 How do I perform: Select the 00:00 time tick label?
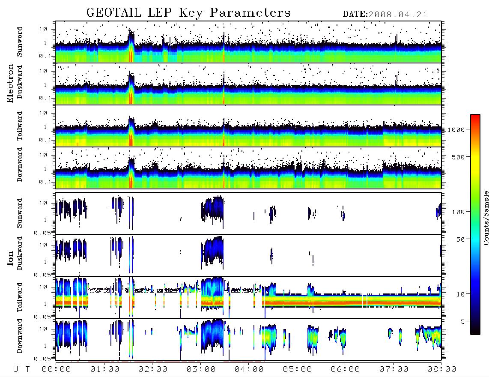pos(57,369)
